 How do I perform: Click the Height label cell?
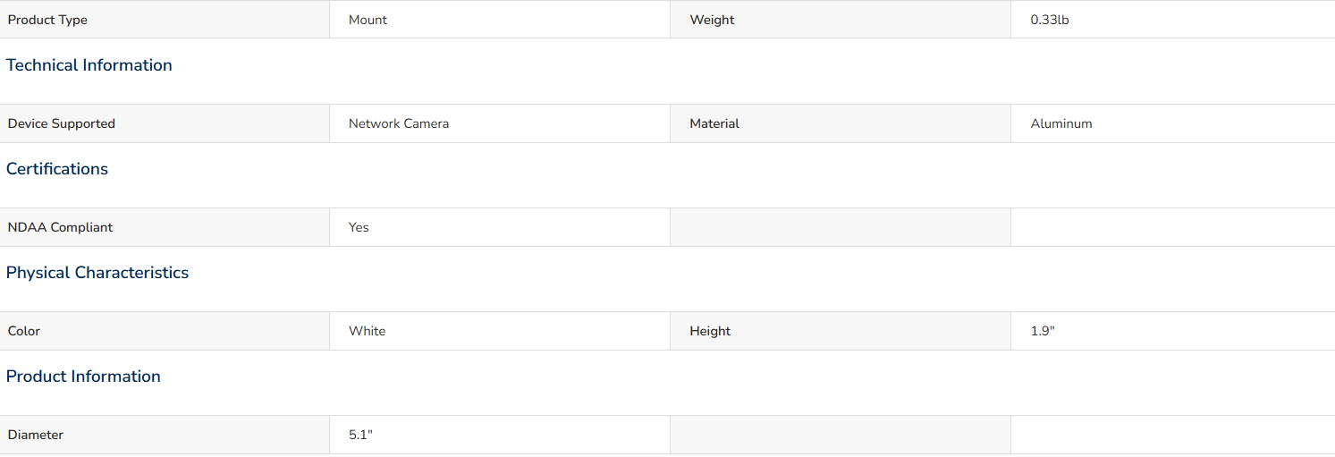click(841, 331)
